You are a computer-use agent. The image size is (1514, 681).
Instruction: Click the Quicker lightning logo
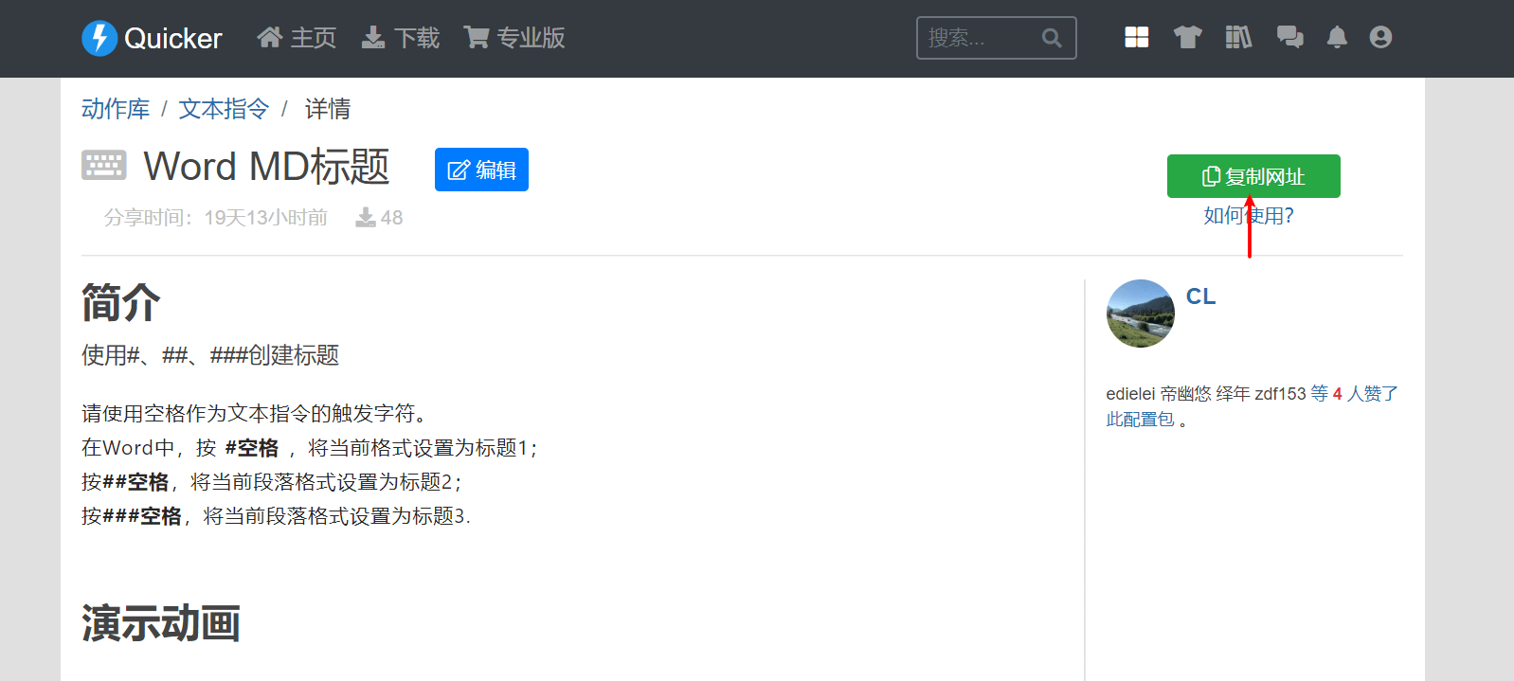pos(99,38)
